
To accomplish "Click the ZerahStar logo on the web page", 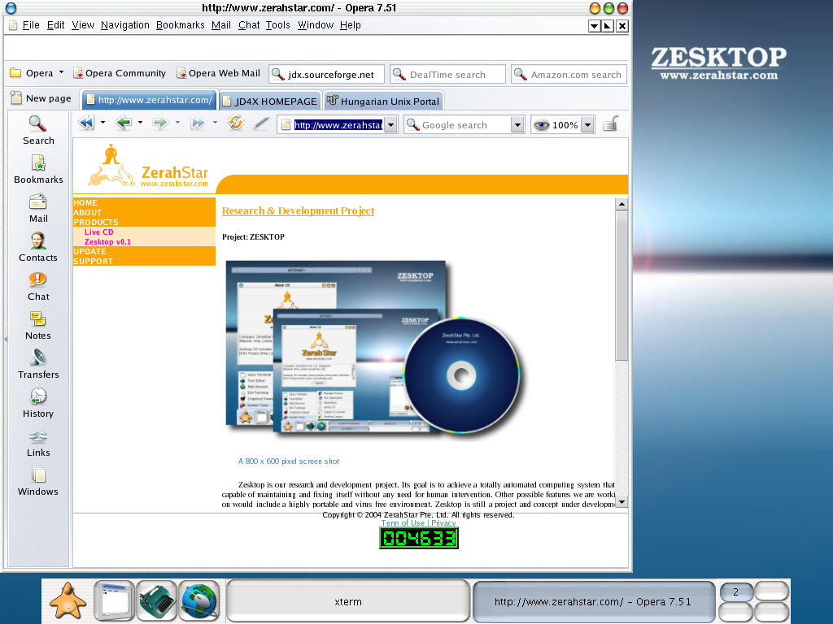I will [148, 166].
